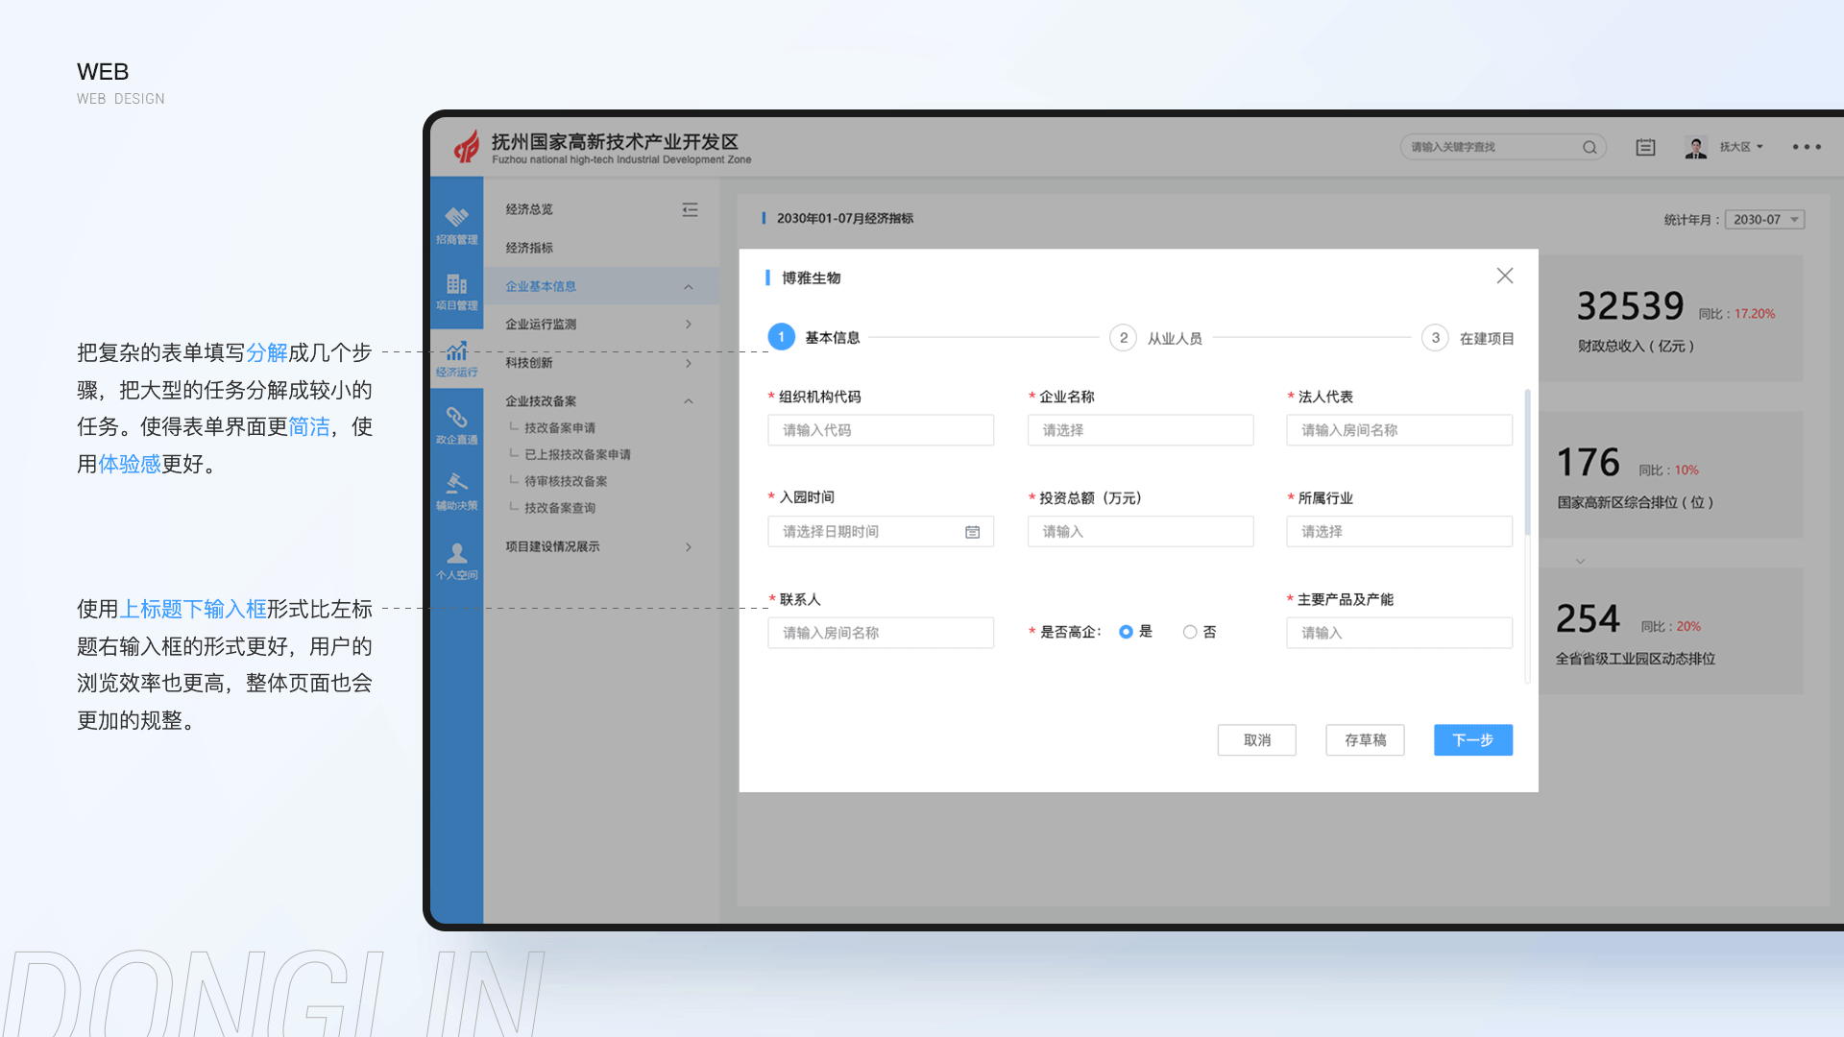
Task: Open 经济指标 menu item
Action: pos(529,248)
